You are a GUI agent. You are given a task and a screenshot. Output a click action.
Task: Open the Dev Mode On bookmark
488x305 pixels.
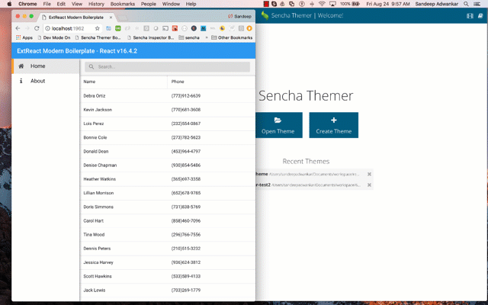tap(54, 37)
